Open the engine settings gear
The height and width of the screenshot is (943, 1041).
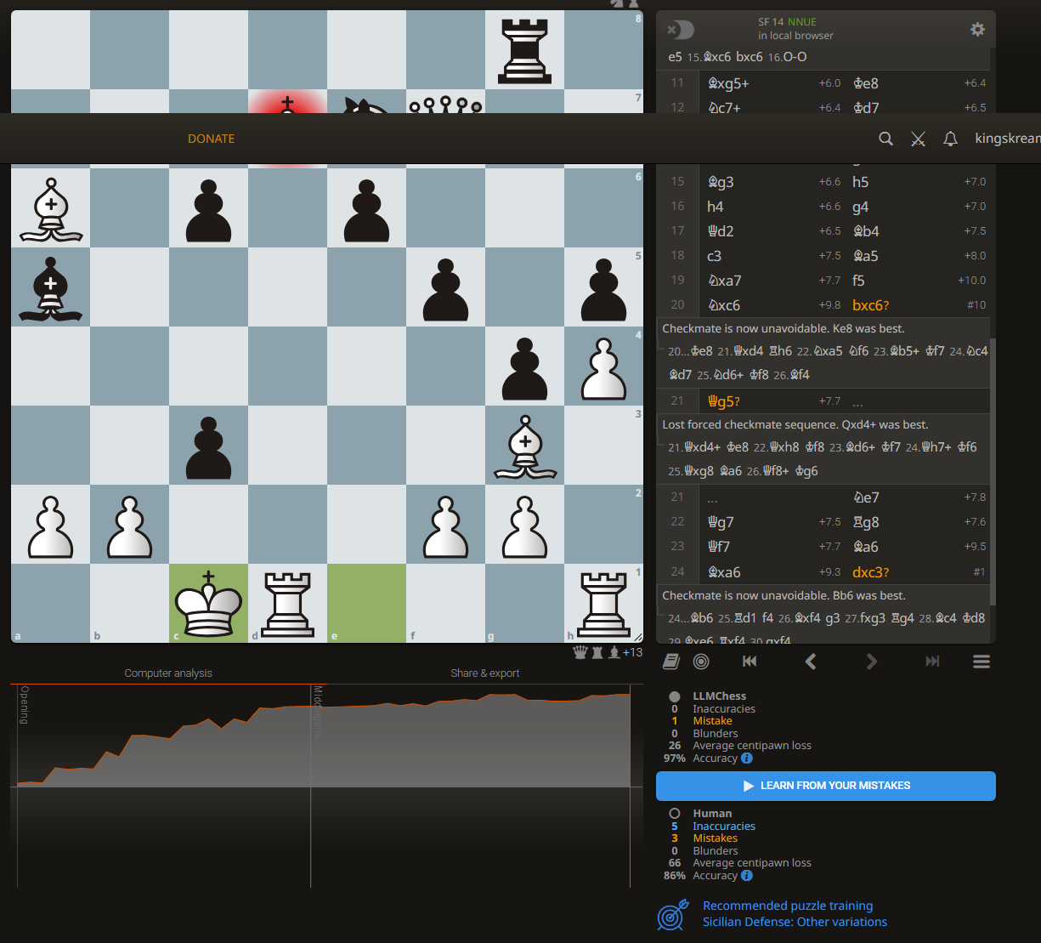[x=977, y=30]
